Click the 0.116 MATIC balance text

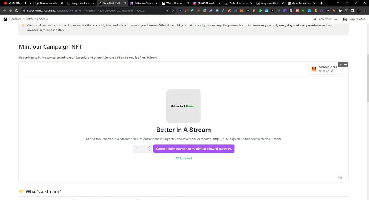(326, 71)
